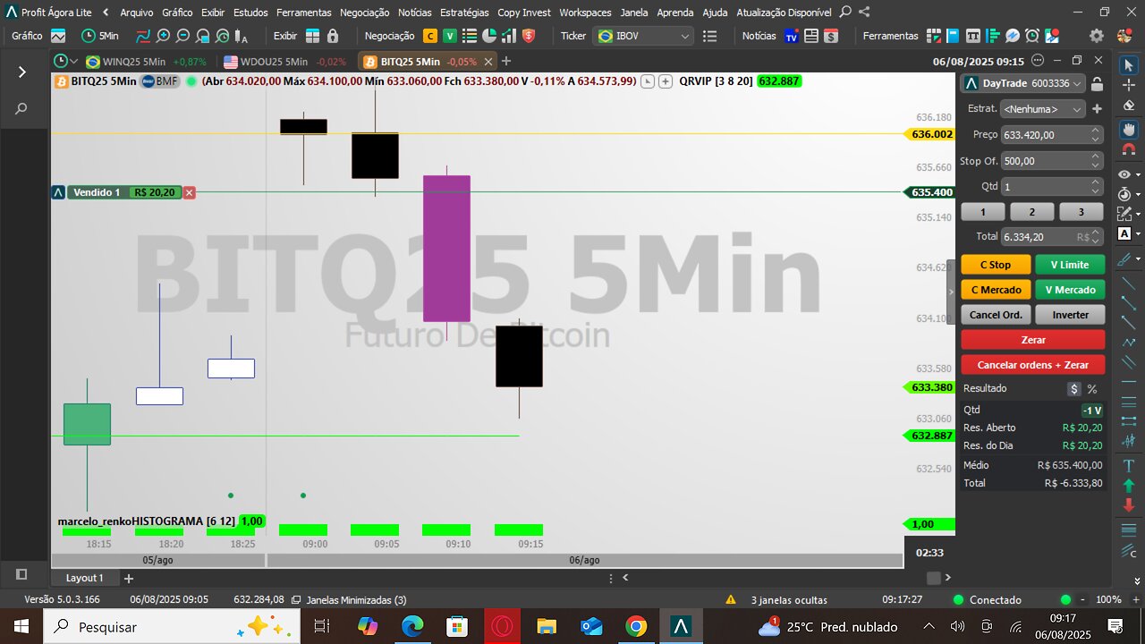Add a new chart tab with plus
The width and height of the screenshot is (1145, 644).
506,61
